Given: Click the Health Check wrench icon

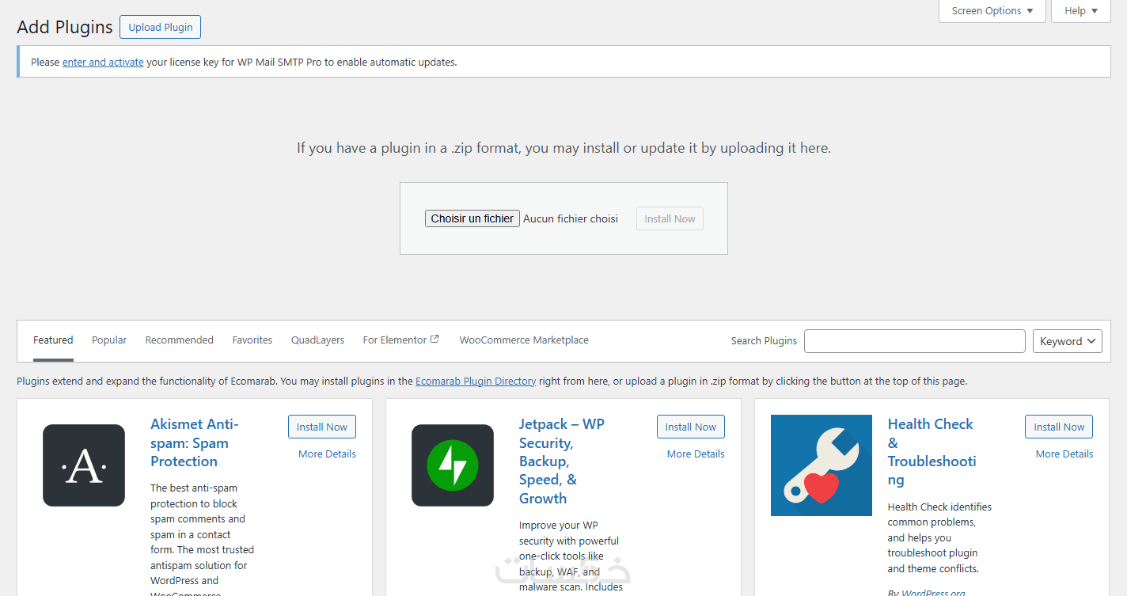Looking at the screenshot, I should 822,465.
